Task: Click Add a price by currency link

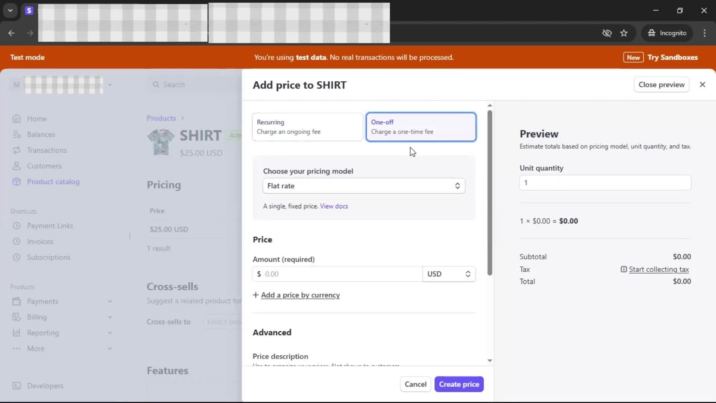Action: click(300, 295)
